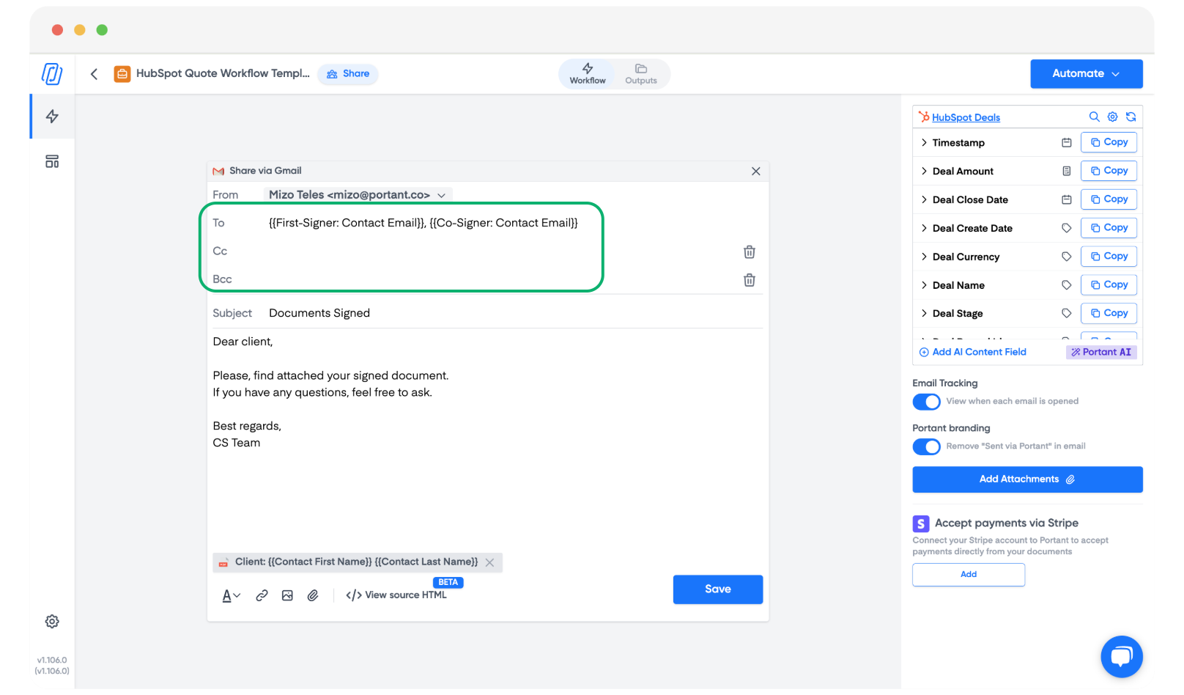The height and width of the screenshot is (695, 1184).
Task: Open settings gear in left sidebar
Action: click(x=52, y=622)
